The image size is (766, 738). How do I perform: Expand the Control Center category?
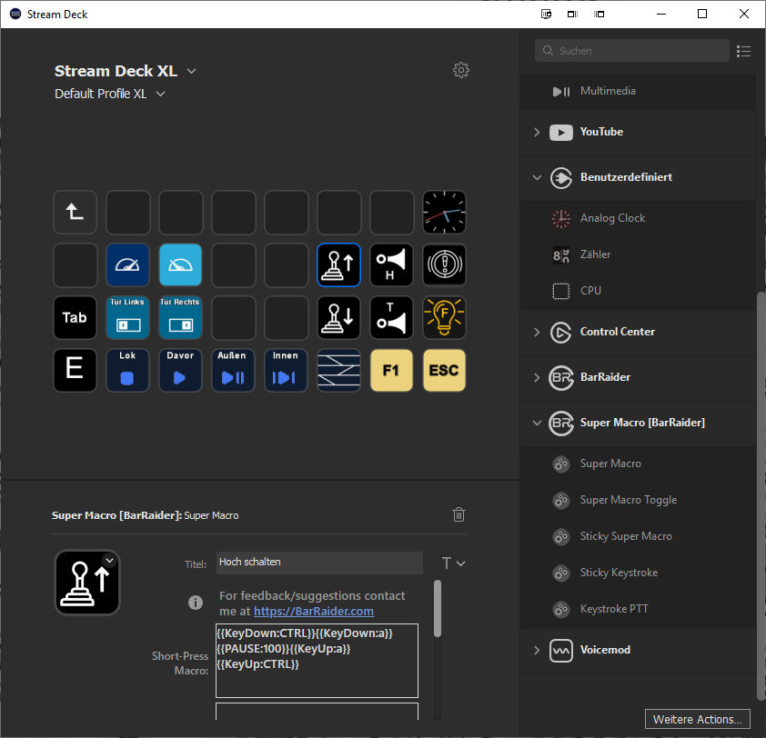(537, 332)
